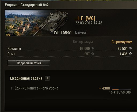Click the premium credits value 95 504
The image size is (137, 112).
[123, 48]
